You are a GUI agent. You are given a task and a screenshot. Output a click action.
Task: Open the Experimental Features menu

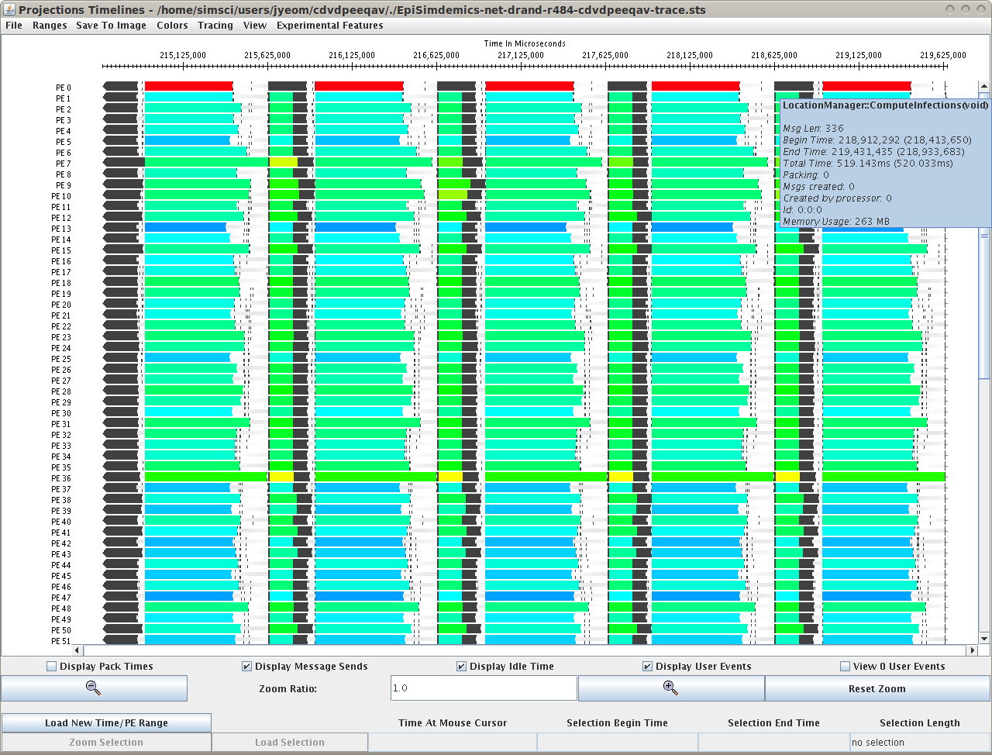pyautogui.click(x=329, y=26)
